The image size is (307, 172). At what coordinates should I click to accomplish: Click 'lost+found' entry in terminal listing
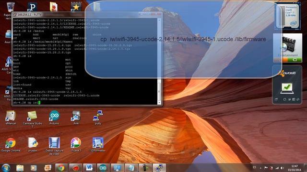(22, 85)
